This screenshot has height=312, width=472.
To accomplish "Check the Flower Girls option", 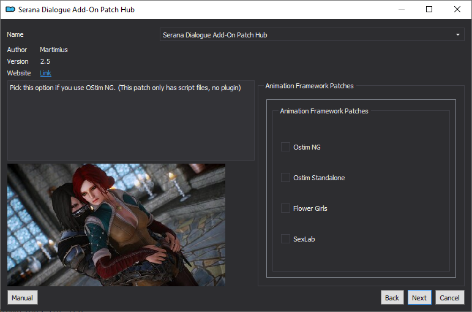I will click(285, 208).
